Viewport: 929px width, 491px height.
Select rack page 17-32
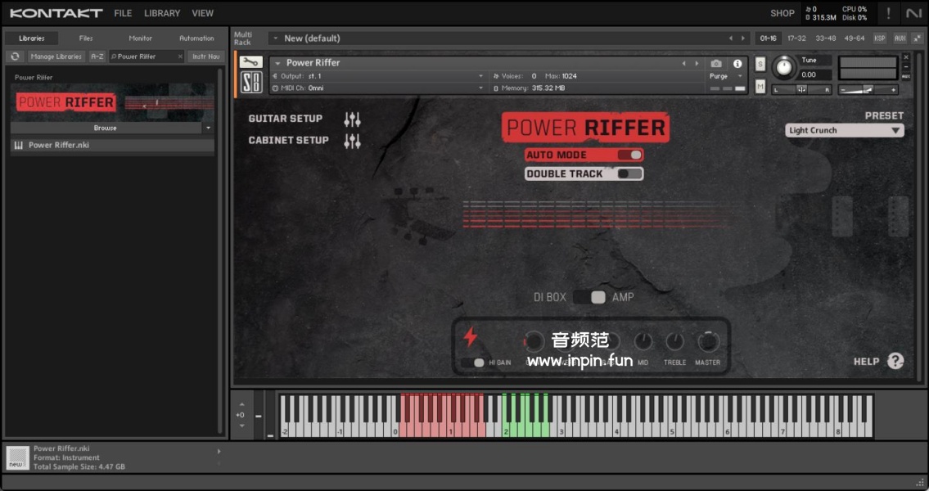796,38
